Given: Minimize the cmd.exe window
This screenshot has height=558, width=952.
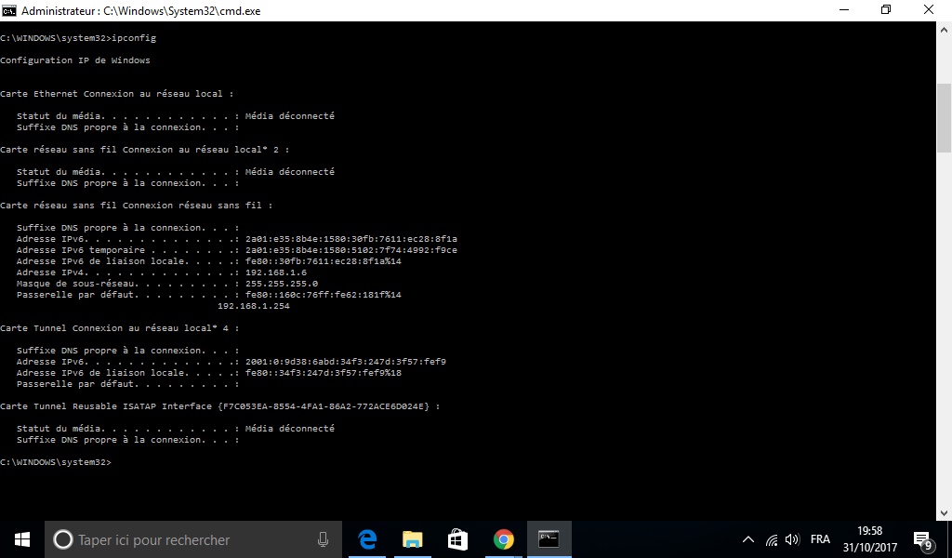Looking at the screenshot, I should pos(843,10).
